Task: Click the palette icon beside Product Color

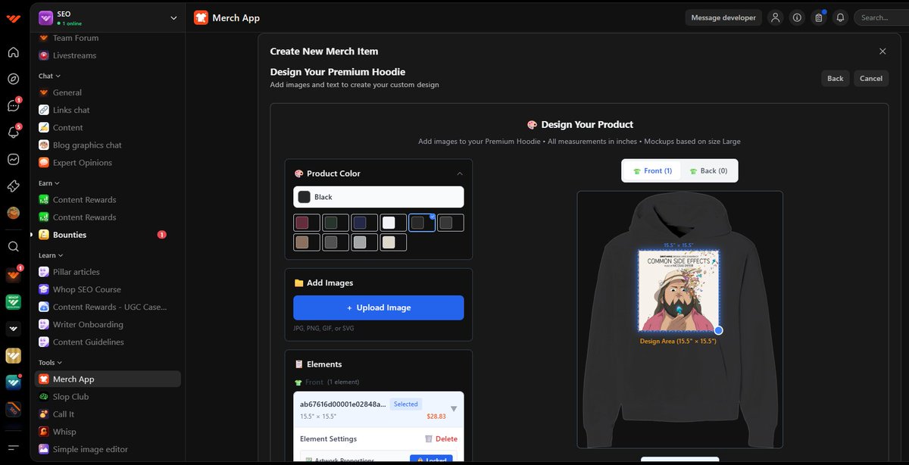Action: pos(298,173)
